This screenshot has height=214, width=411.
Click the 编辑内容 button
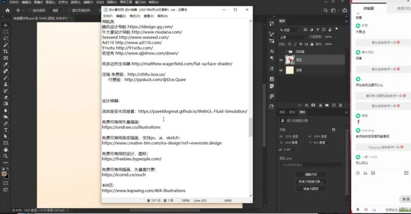(312, 174)
